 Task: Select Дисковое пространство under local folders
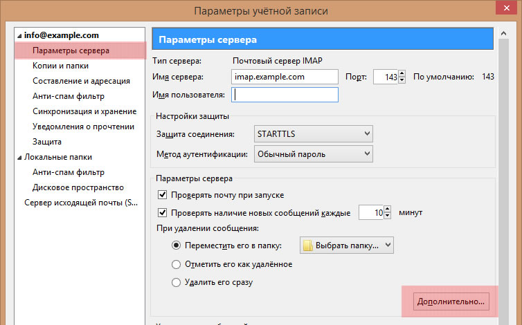[78, 187]
